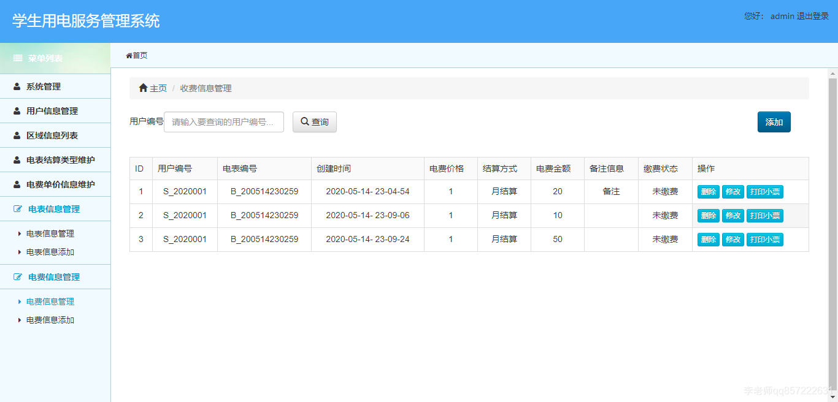Click the 用户编号 search input field
The width and height of the screenshot is (838, 402).
tap(224, 121)
